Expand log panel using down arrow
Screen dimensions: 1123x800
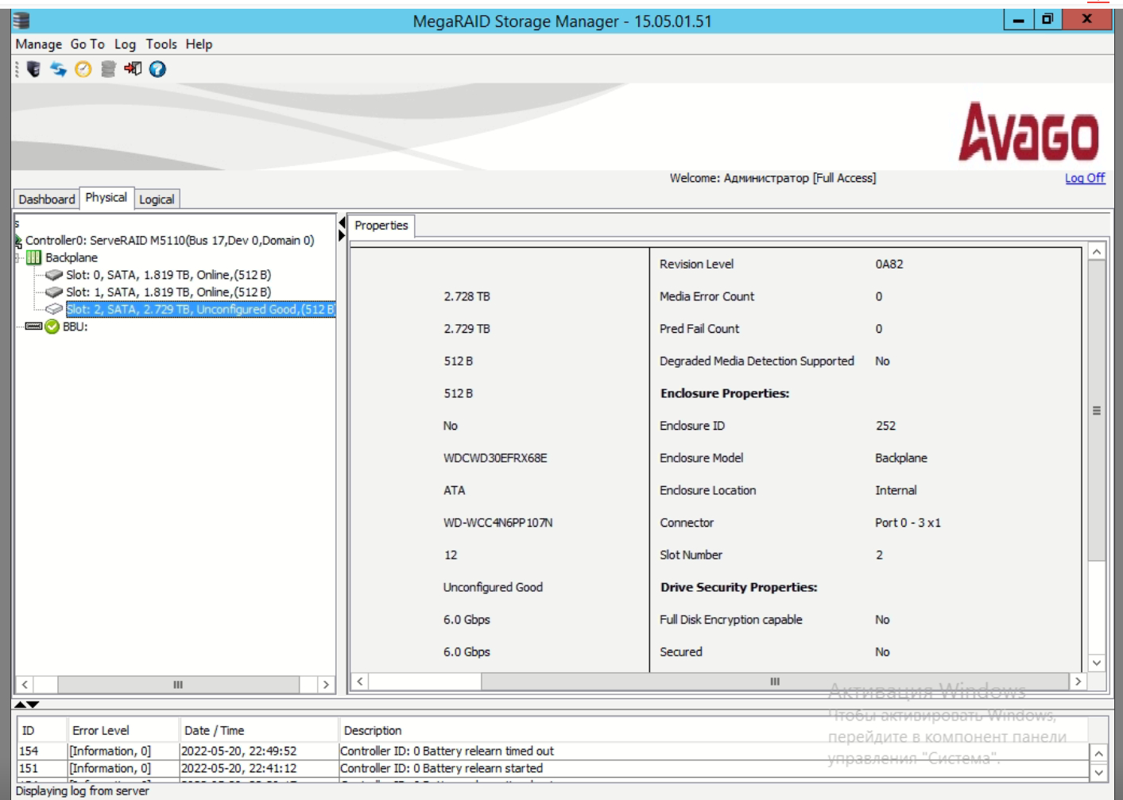click(33, 704)
